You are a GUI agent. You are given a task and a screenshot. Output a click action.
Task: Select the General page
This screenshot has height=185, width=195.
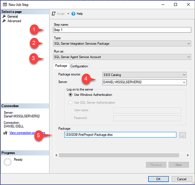(x=13, y=16)
